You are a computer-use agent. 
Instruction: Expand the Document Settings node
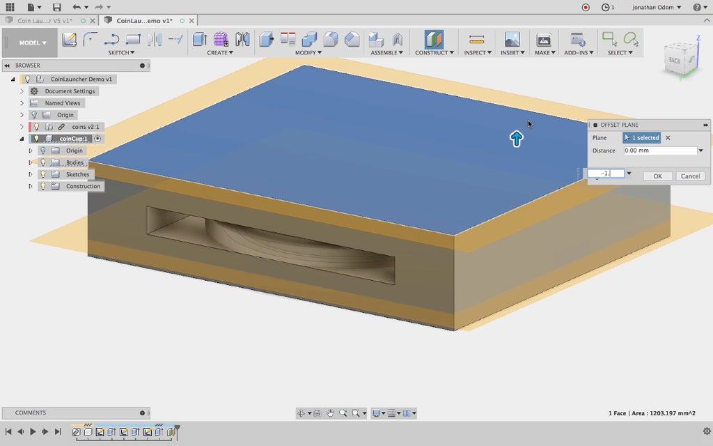(22, 91)
